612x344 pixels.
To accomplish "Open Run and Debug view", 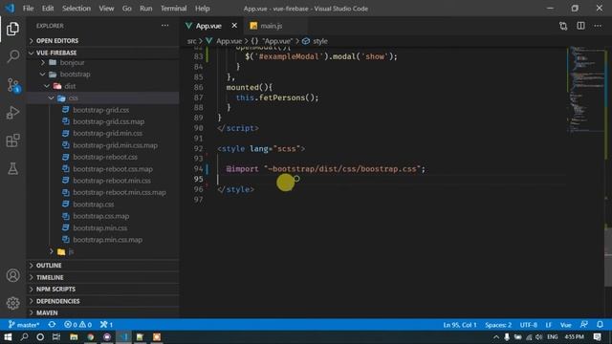I will click(x=12, y=113).
